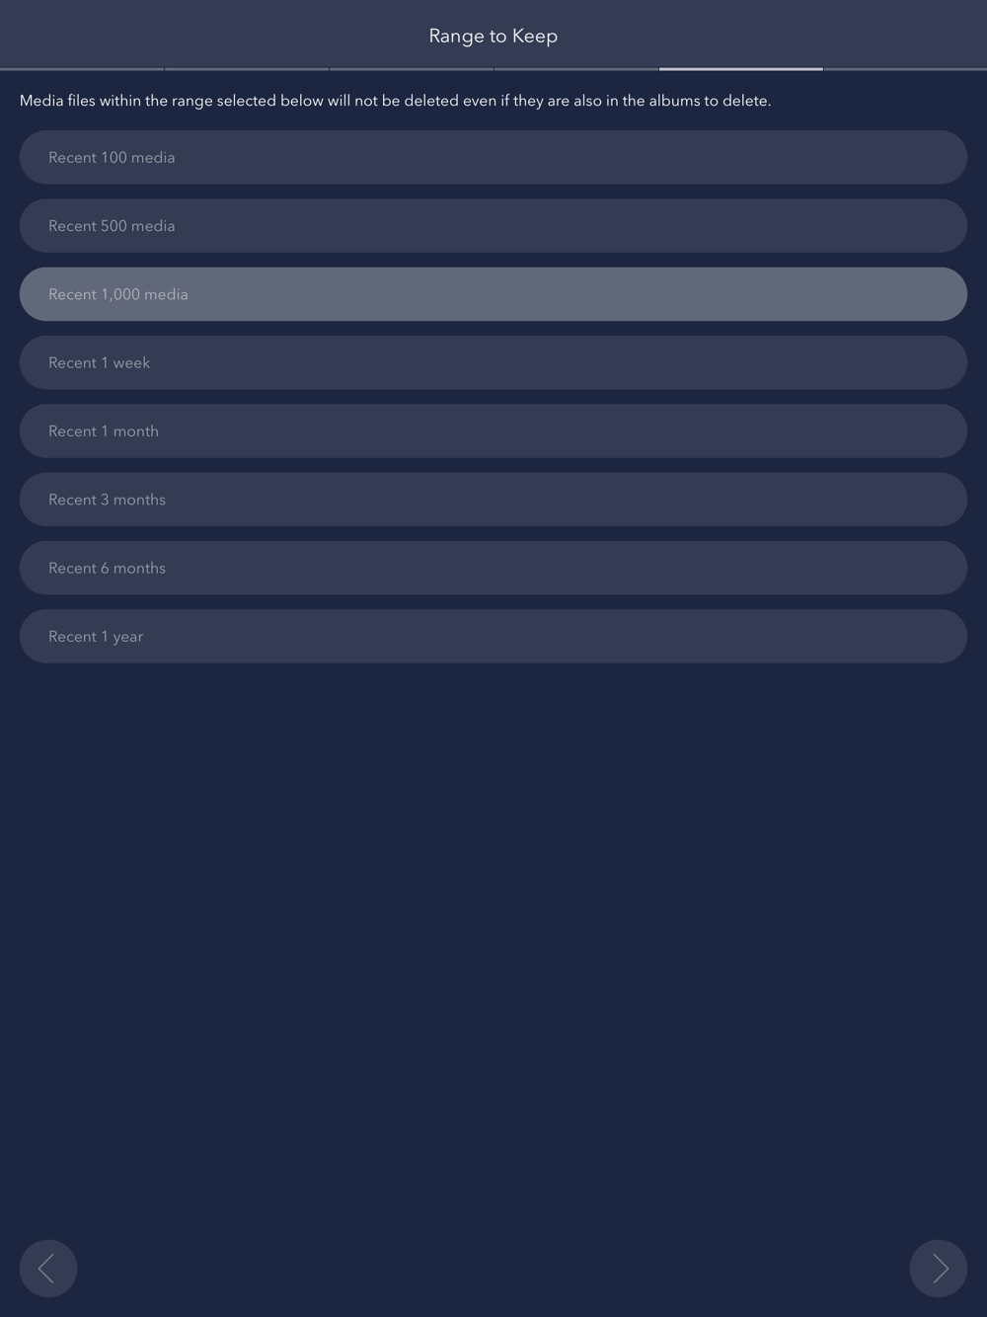Click the highlighted fifth progress segment
Viewport: 987px width, 1317px height.
(741, 69)
